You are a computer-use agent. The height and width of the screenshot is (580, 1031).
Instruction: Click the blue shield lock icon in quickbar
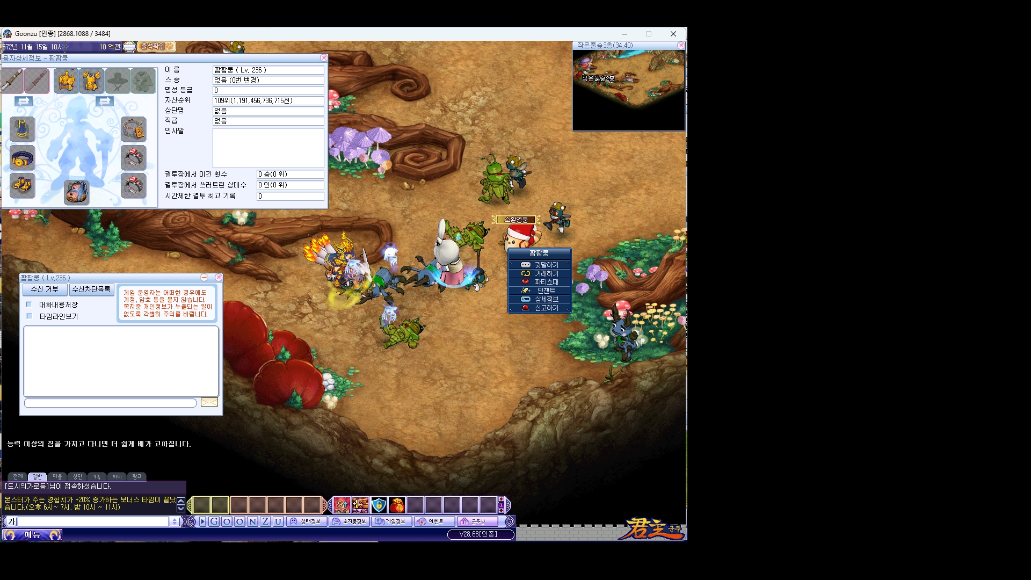pos(379,505)
